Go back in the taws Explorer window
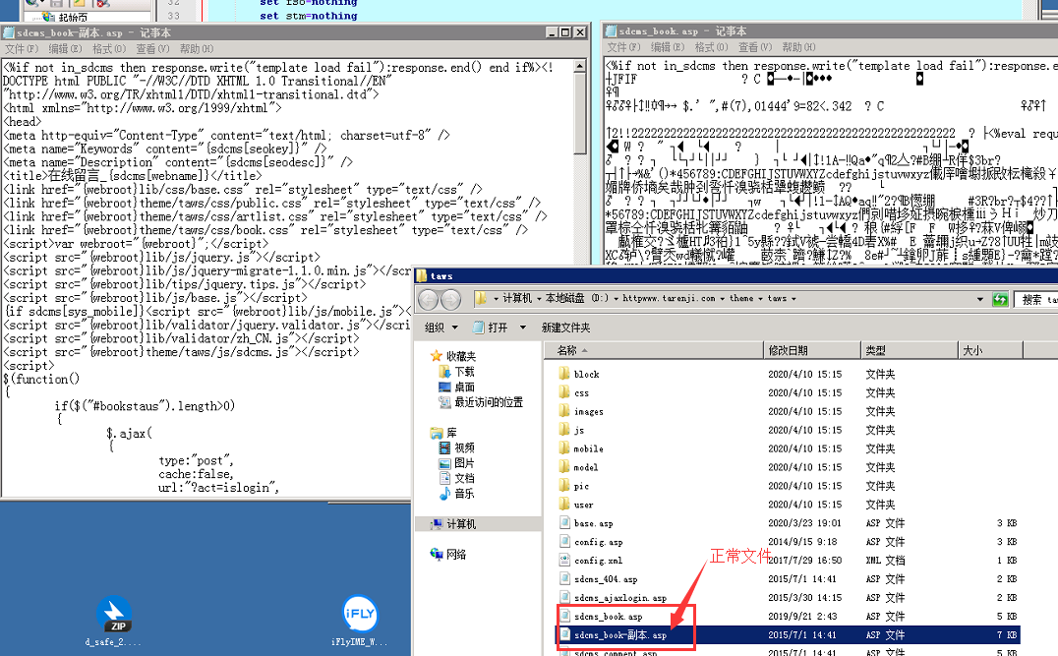The height and width of the screenshot is (656, 1058). point(429,299)
